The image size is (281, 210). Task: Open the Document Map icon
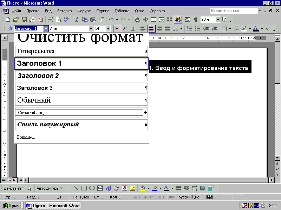188,20
